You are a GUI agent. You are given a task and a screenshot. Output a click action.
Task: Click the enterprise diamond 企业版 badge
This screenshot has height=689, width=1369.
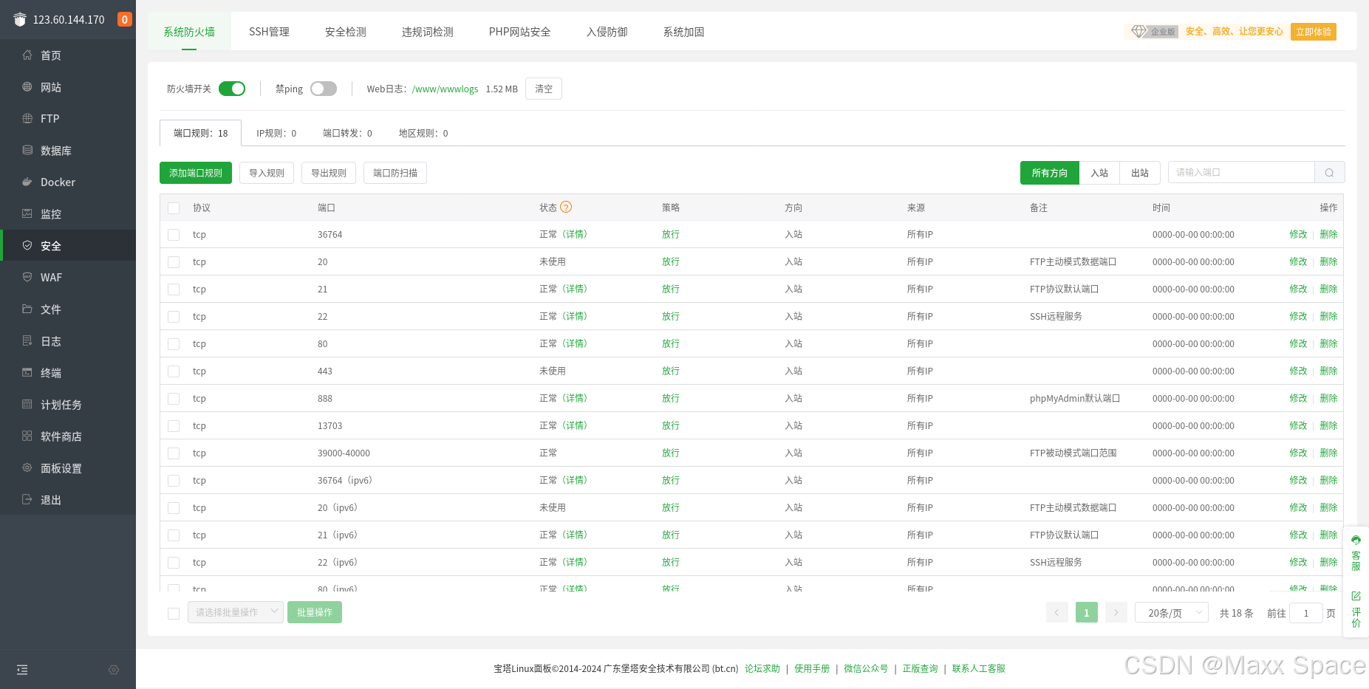[x=1154, y=32]
